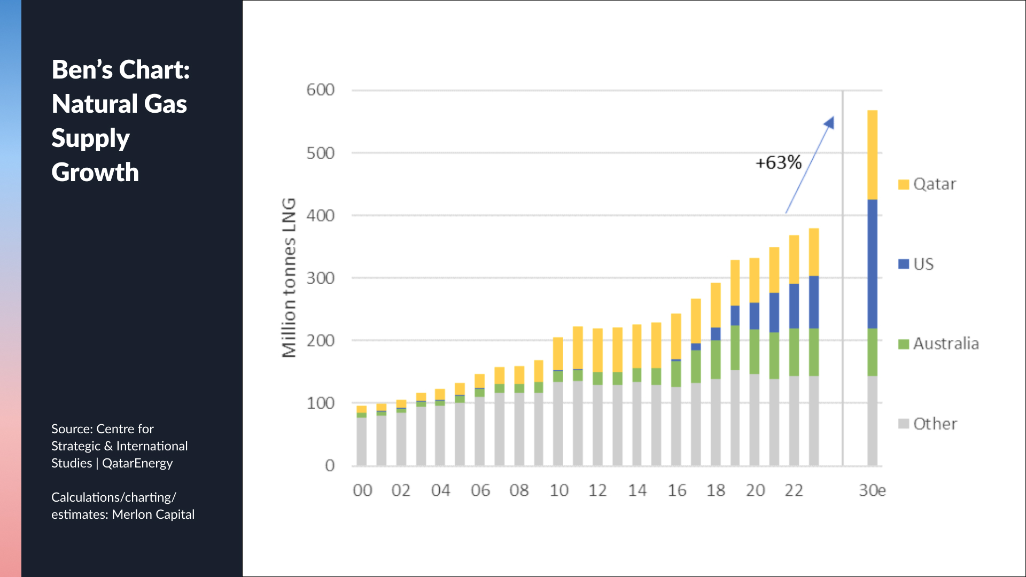
Task: Click the 30e estimate bar's blue US segment
Action: pos(872,264)
